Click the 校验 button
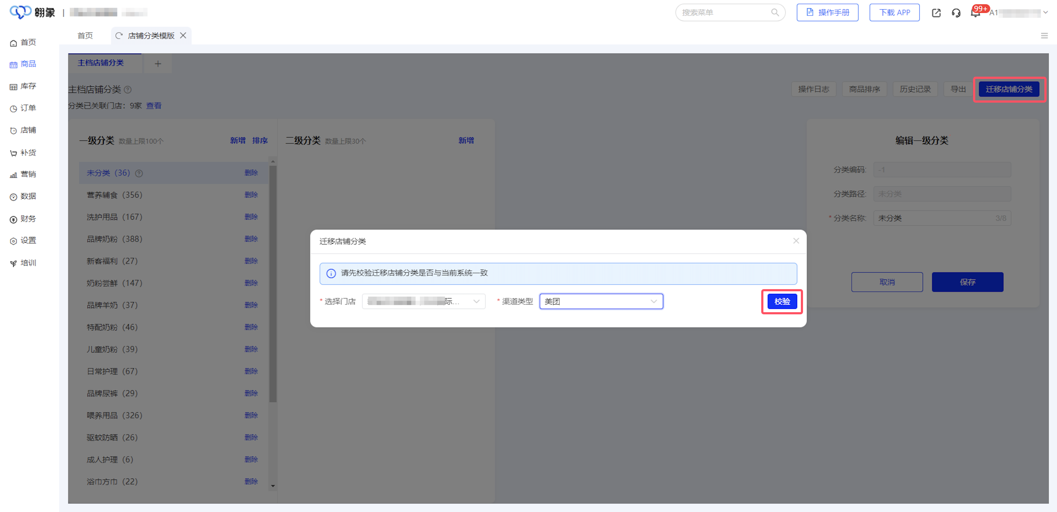Screen dimensions: 1057x512 pos(782,301)
